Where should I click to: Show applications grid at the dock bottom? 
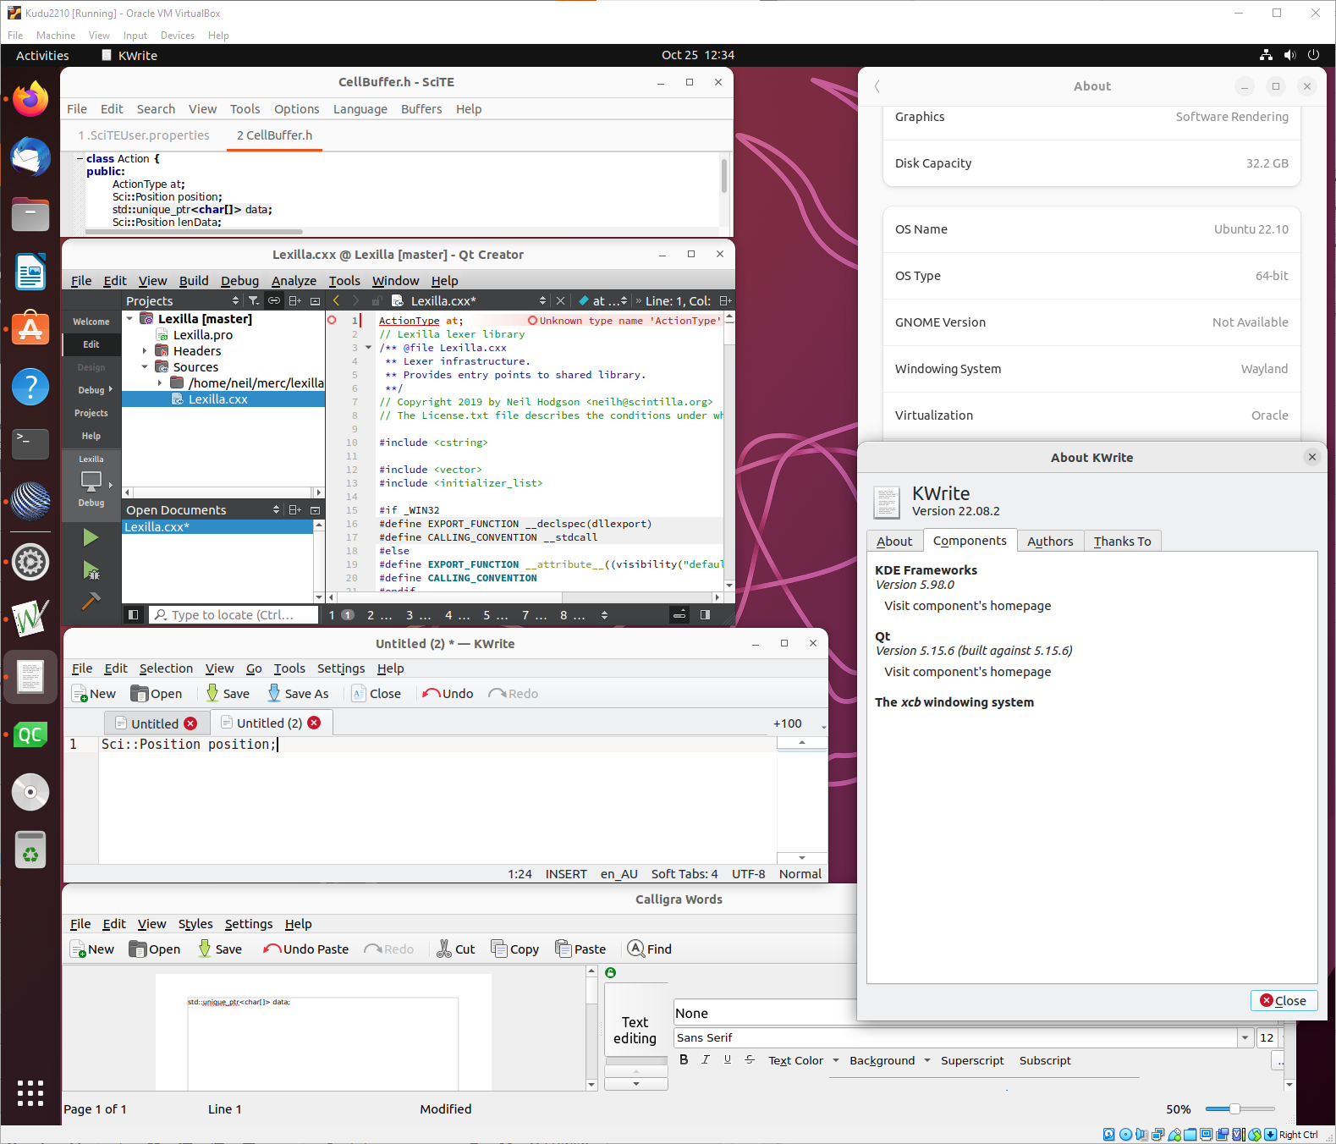30,1093
